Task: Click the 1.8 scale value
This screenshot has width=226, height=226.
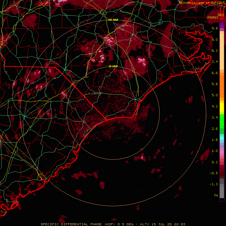Action: click(x=215, y=140)
